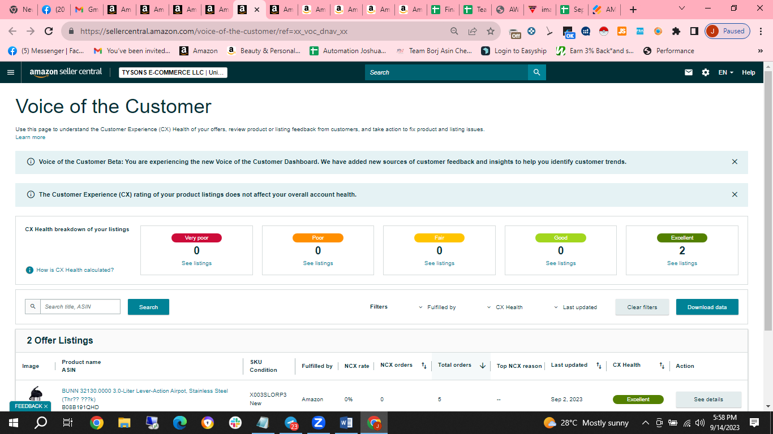Open the Automation Joshua bookmark
The width and height of the screenshot is (773, 434).
(x=348, y=51)
